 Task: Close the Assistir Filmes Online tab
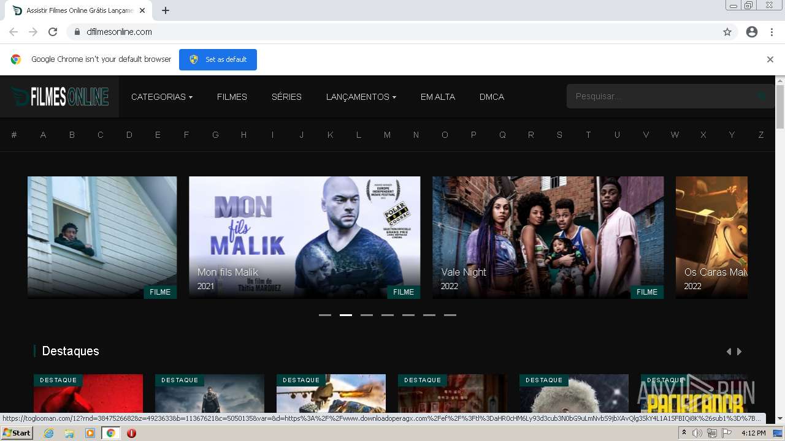click(x=143, y=10)
